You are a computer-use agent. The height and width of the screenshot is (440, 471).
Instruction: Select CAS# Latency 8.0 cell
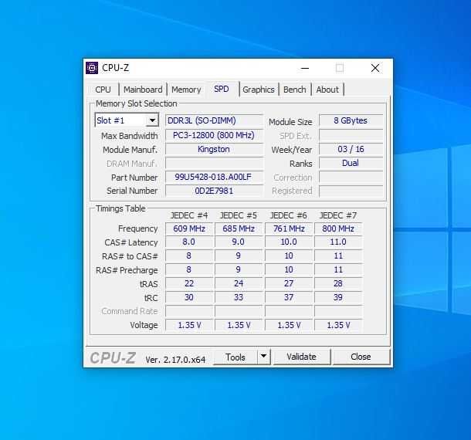(189, 242)
